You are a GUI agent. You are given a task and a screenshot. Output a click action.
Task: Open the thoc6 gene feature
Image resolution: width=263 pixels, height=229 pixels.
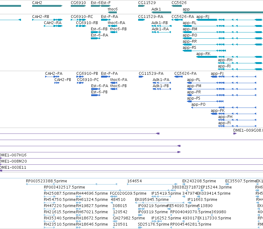pos(112,12)
